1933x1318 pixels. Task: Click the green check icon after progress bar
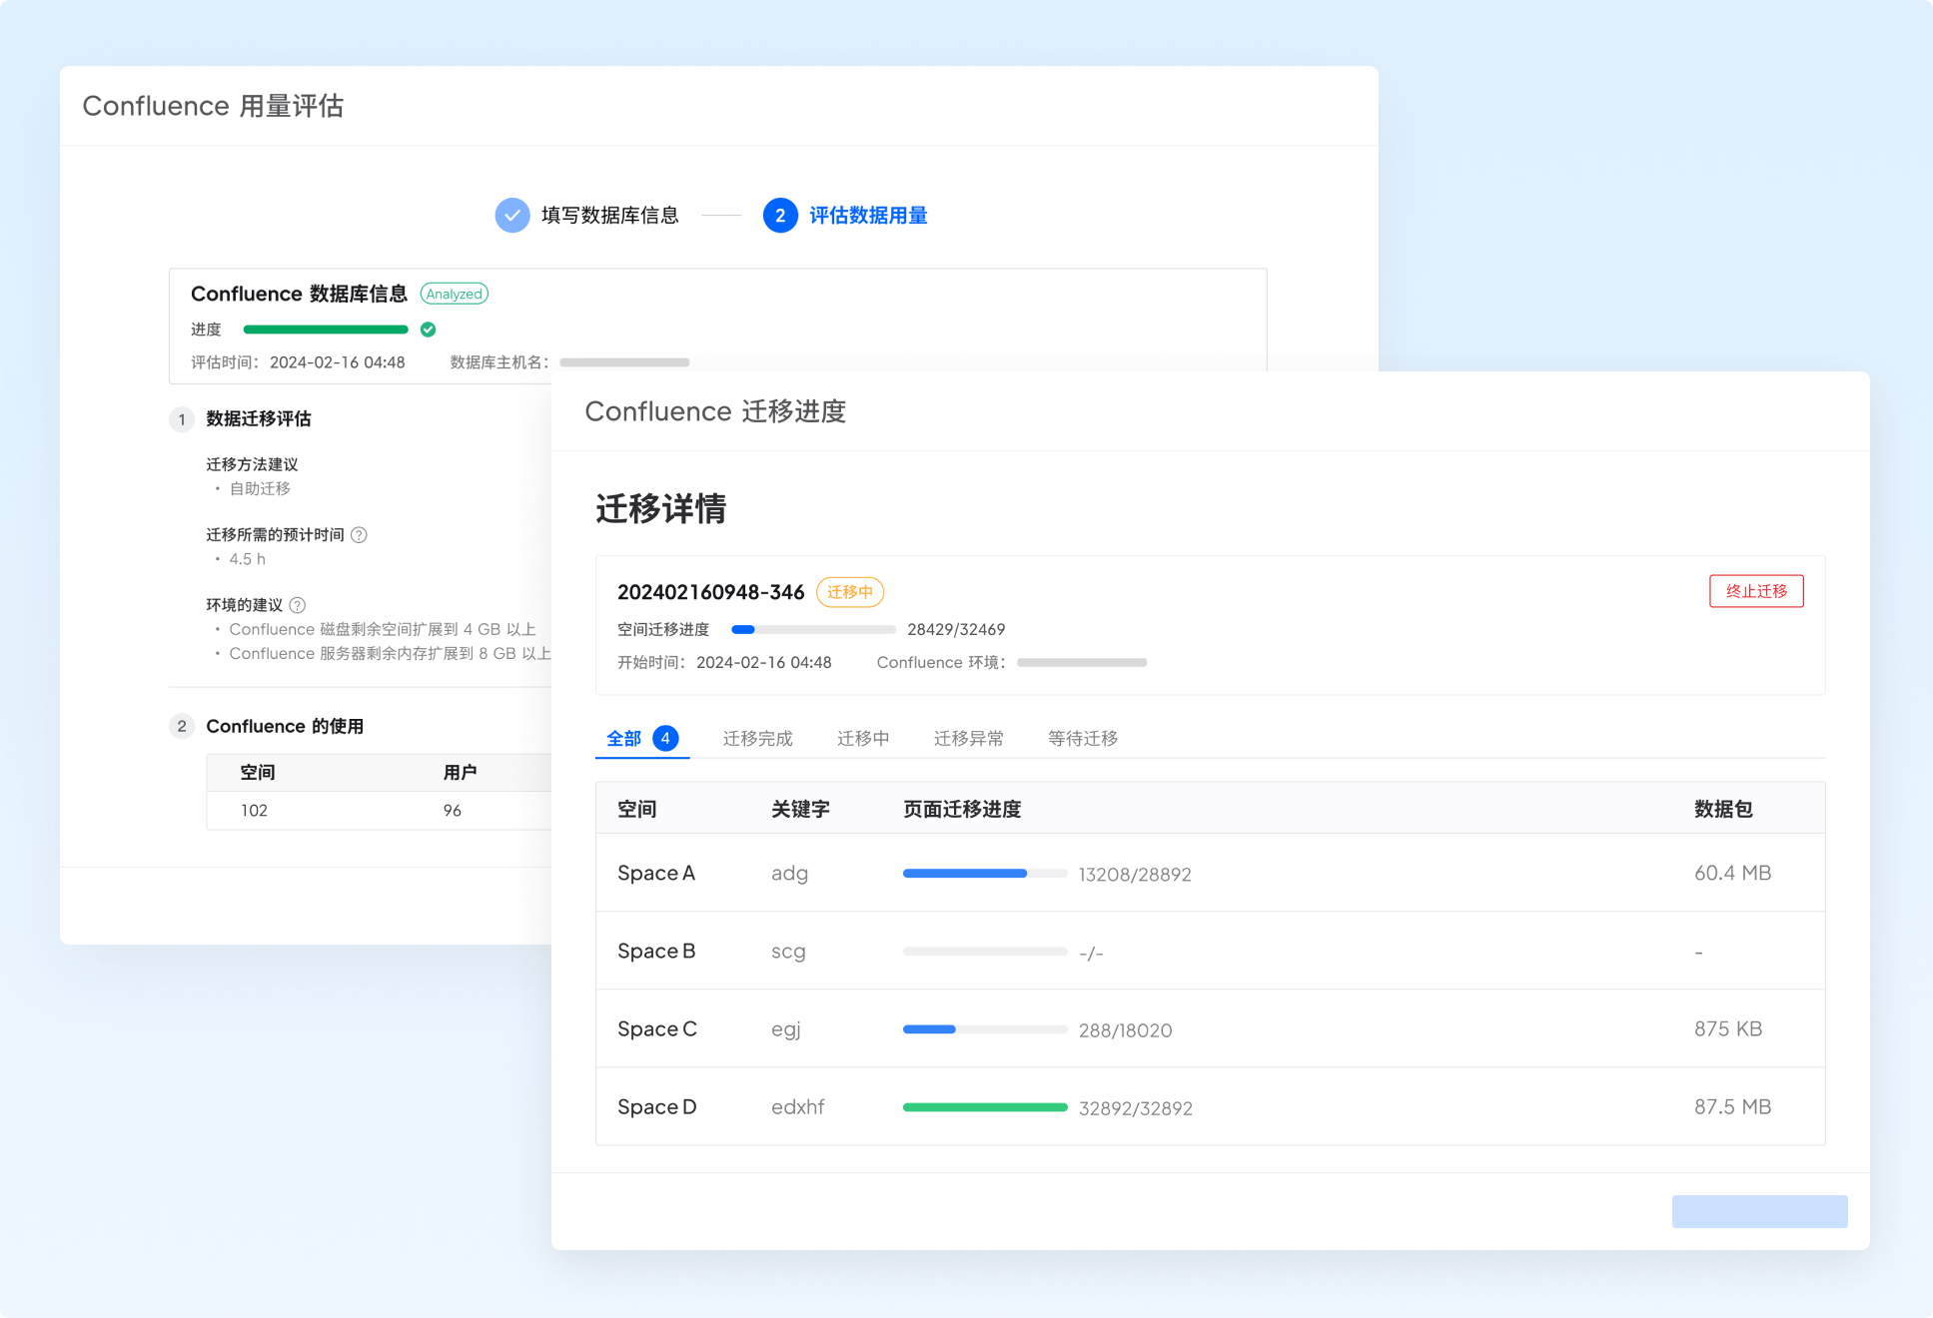tap(429, 329)
